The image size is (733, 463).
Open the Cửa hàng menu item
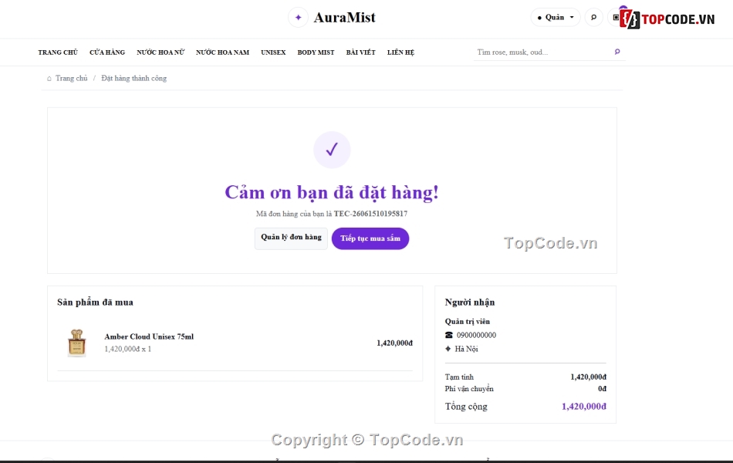pos(107,52)
